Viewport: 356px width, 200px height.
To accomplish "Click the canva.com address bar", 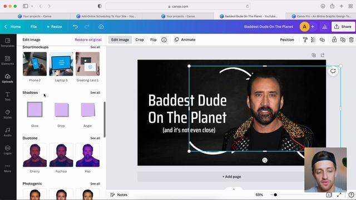I will point(178,6).
